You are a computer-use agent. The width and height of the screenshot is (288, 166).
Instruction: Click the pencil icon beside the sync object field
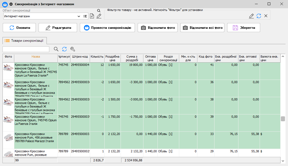click(99, 16)
